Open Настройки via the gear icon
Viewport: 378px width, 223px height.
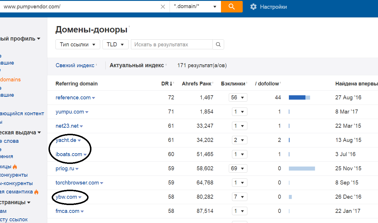[253, 7]
